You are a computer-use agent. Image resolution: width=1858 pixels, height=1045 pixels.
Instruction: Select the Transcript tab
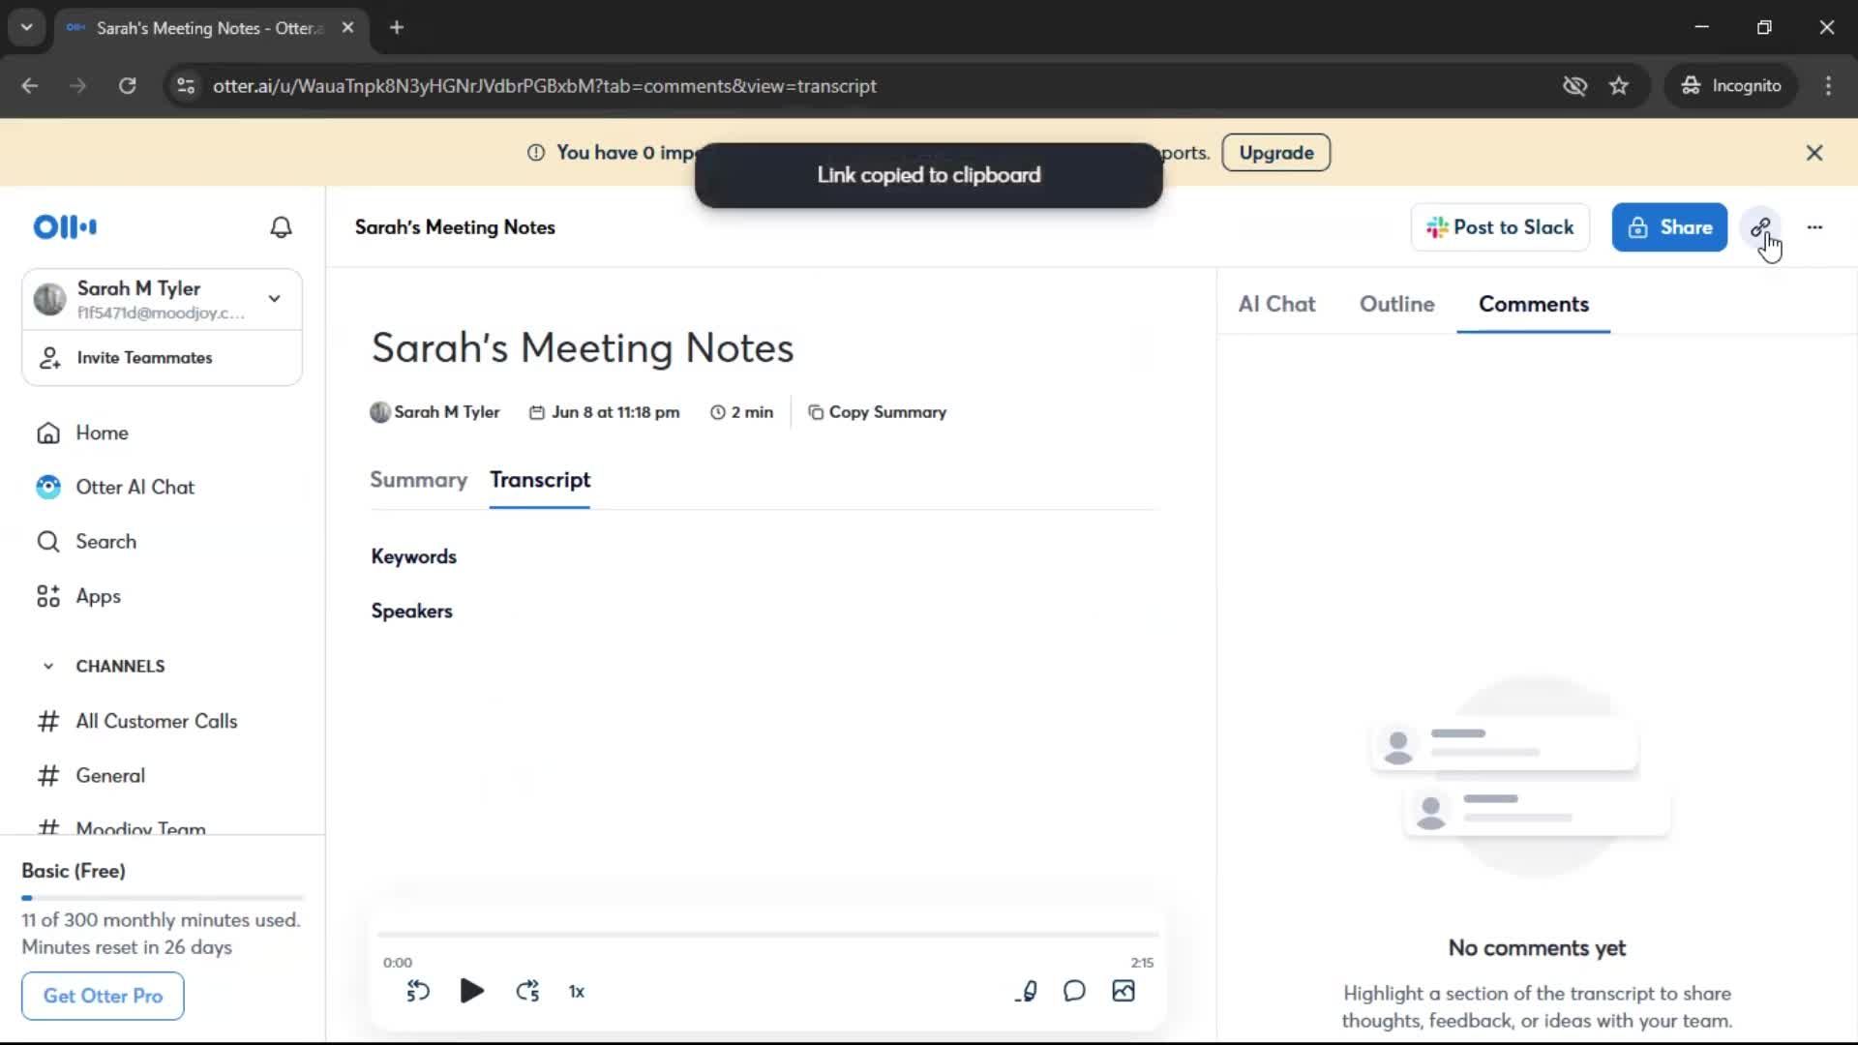tap(540, 480)
